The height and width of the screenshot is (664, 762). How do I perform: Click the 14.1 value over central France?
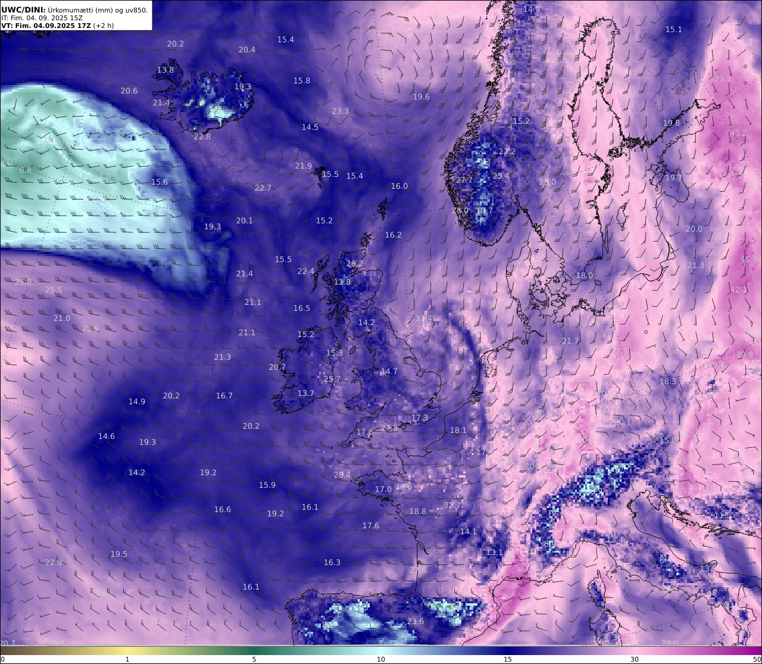click(469, 532)
